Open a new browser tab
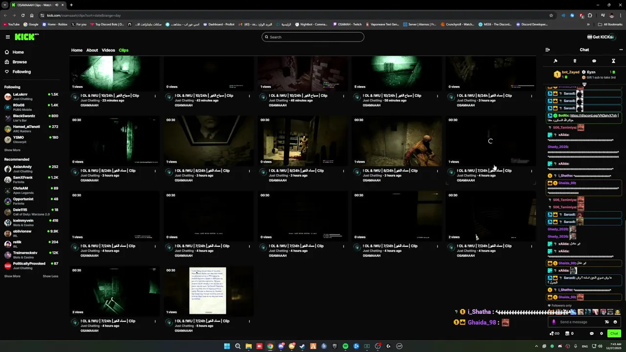 pos(71,5)
